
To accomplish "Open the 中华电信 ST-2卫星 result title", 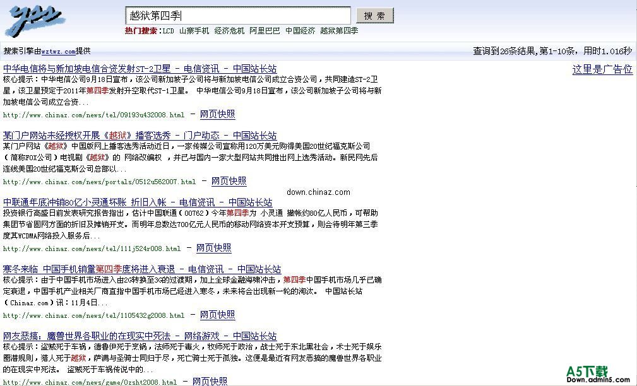I will pyautogui.click(x=140, y=69).
